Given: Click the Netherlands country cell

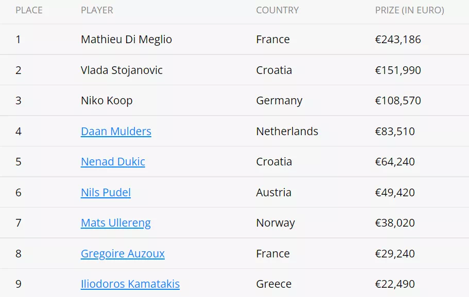Looking at the screenshot, I should (287, 132).
